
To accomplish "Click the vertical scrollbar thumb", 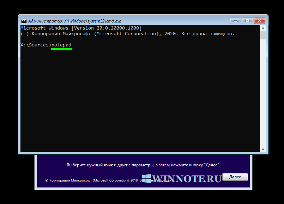I will [x=263, y=35].
